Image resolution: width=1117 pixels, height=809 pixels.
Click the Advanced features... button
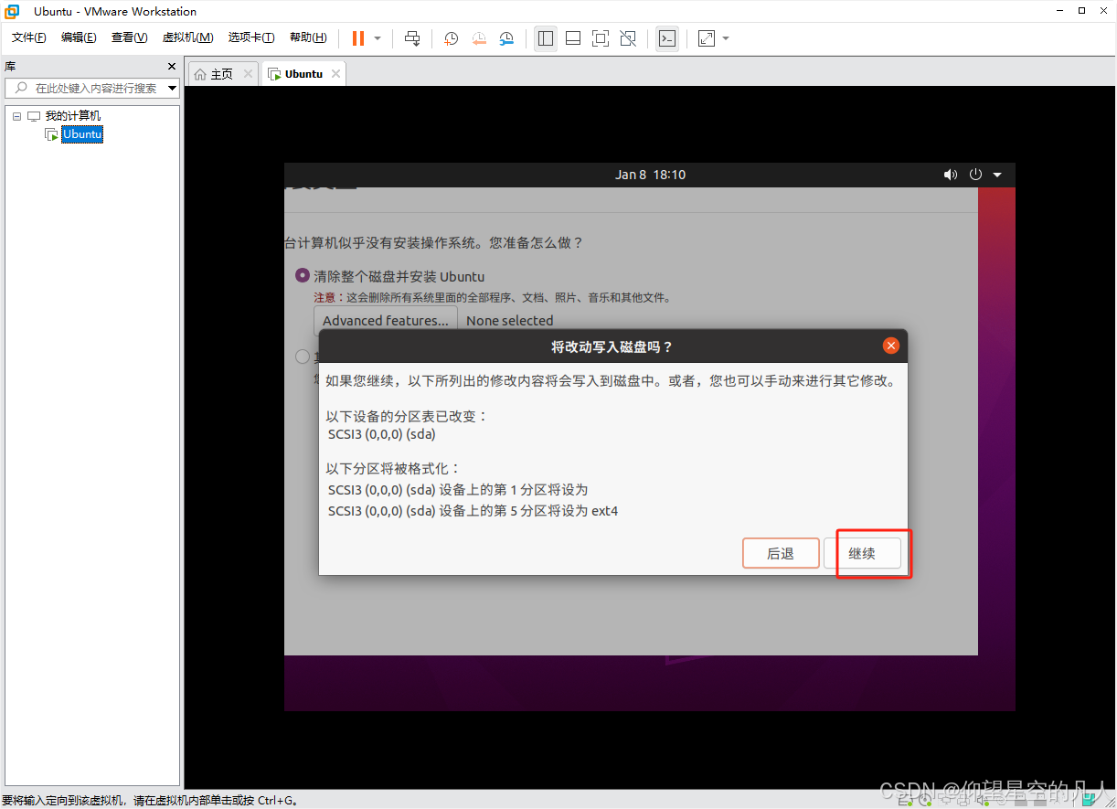386,320
